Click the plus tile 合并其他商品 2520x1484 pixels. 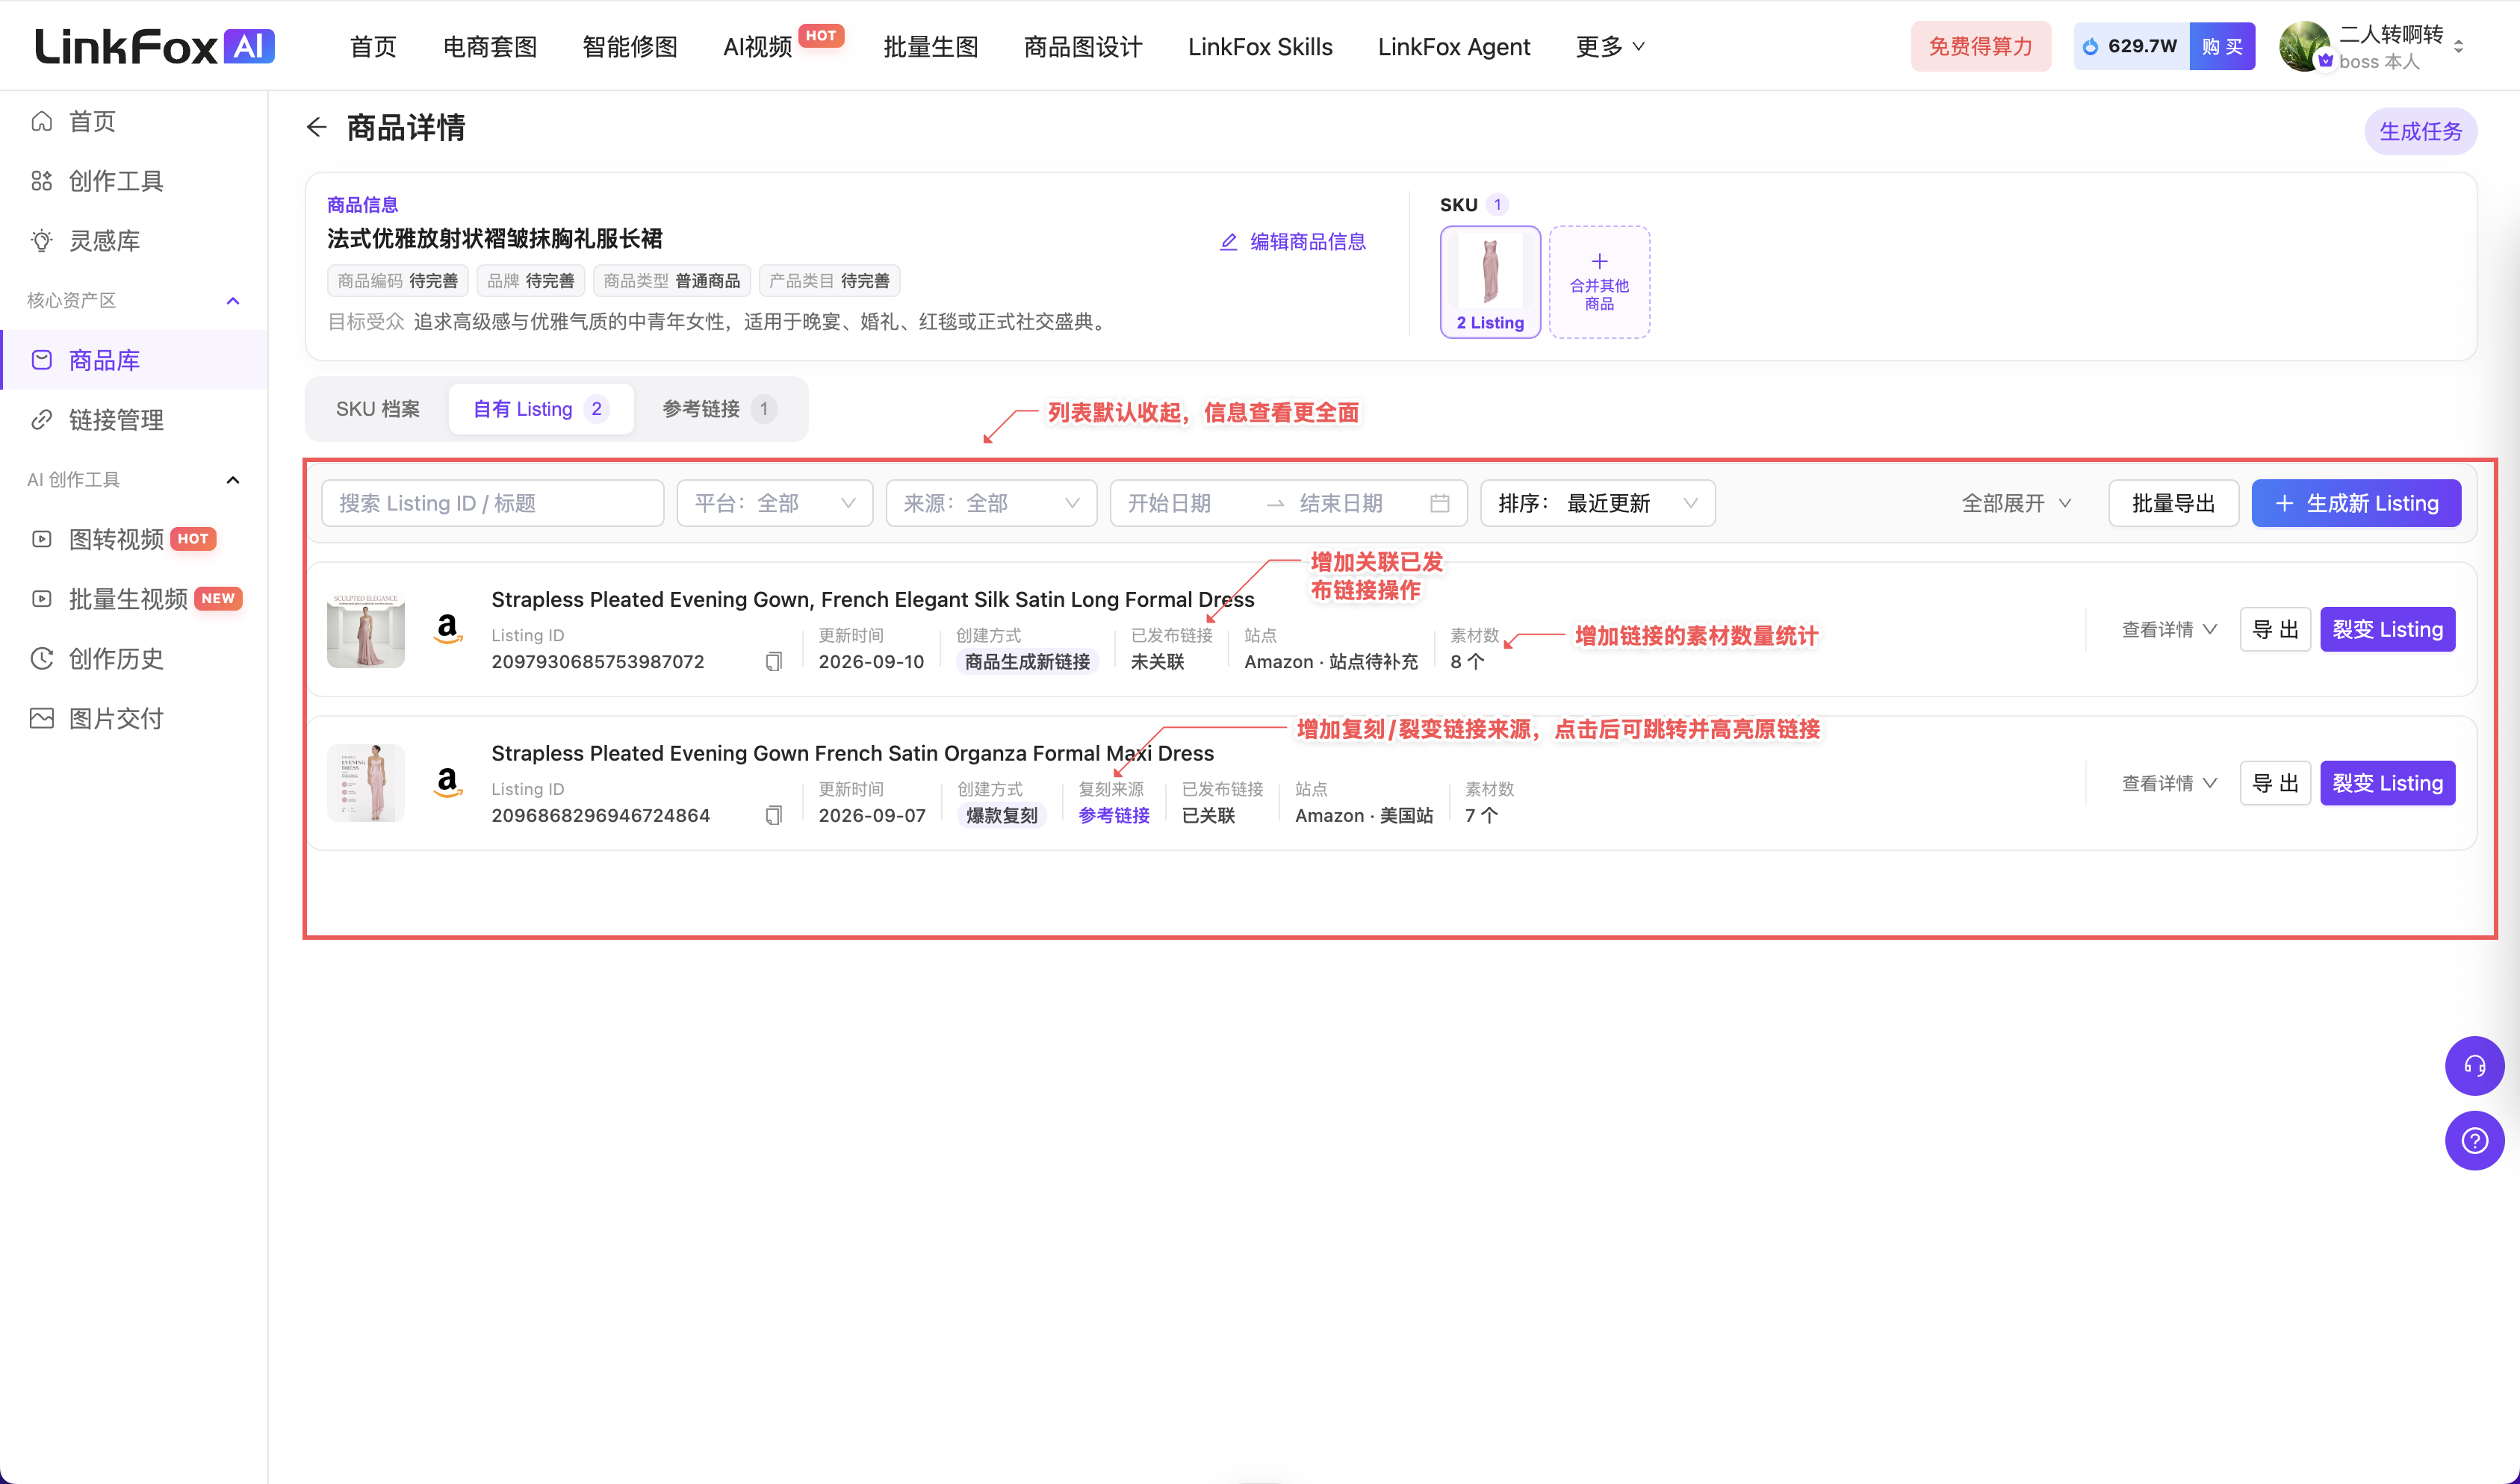point(1598,282)
